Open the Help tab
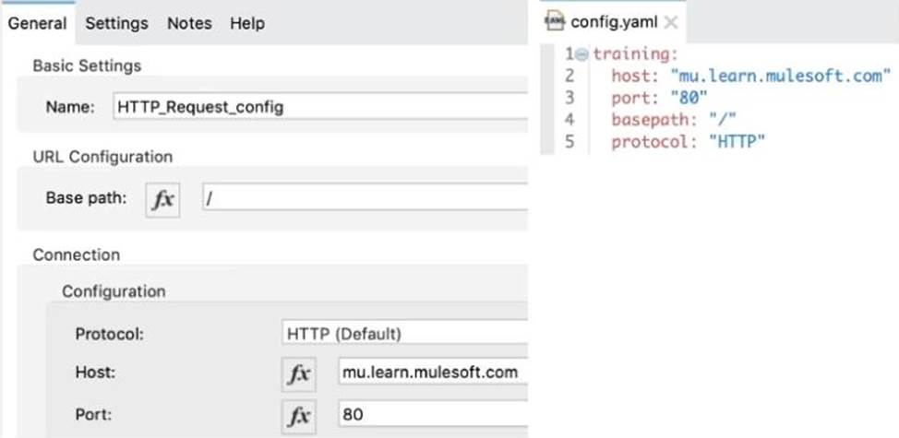 [x=247, y=23]
